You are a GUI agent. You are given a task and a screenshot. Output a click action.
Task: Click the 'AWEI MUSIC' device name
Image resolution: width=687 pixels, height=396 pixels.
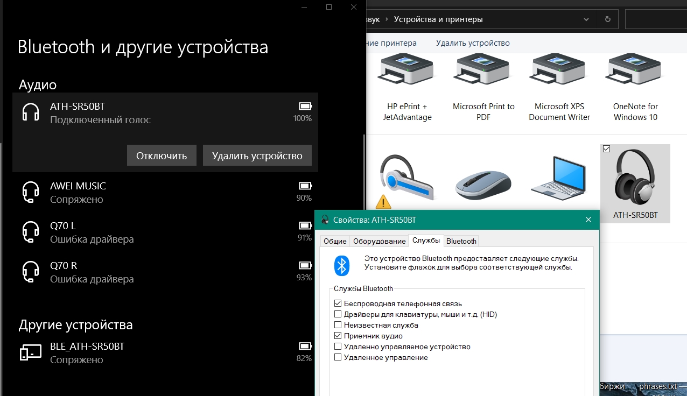coord(78,186)
